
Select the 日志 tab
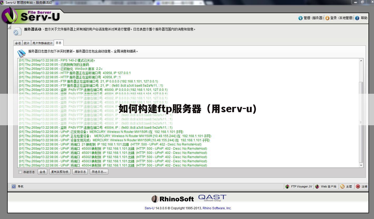coord(59,43)
